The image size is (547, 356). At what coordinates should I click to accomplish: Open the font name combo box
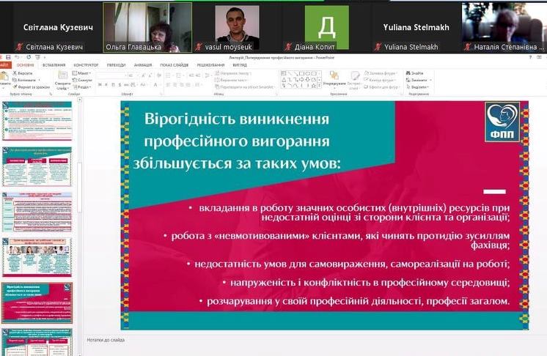click(111, 75)
